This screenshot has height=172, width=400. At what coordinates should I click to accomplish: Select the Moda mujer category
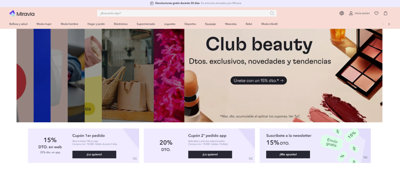click(x=44, y=24)
